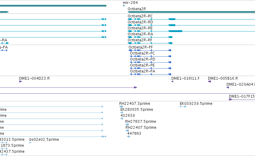Image resolution: width=255 pixels, height=156 pixels.
Task: Click the RH22407.5prime feature glyph
Action: pyautogui.click(x=127, y=131)
